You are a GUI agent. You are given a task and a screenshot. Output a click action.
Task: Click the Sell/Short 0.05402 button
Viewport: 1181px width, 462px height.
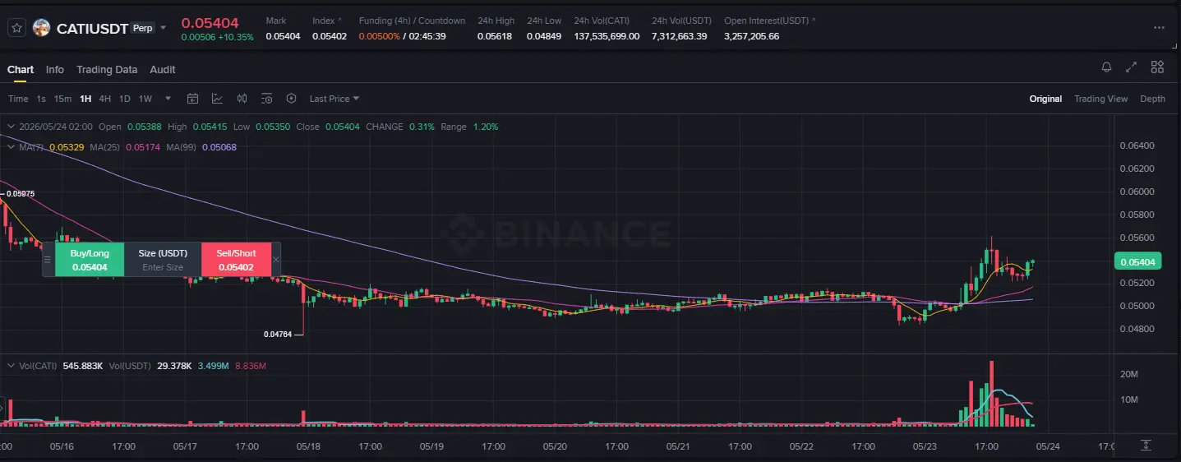[x=237, y=260]
